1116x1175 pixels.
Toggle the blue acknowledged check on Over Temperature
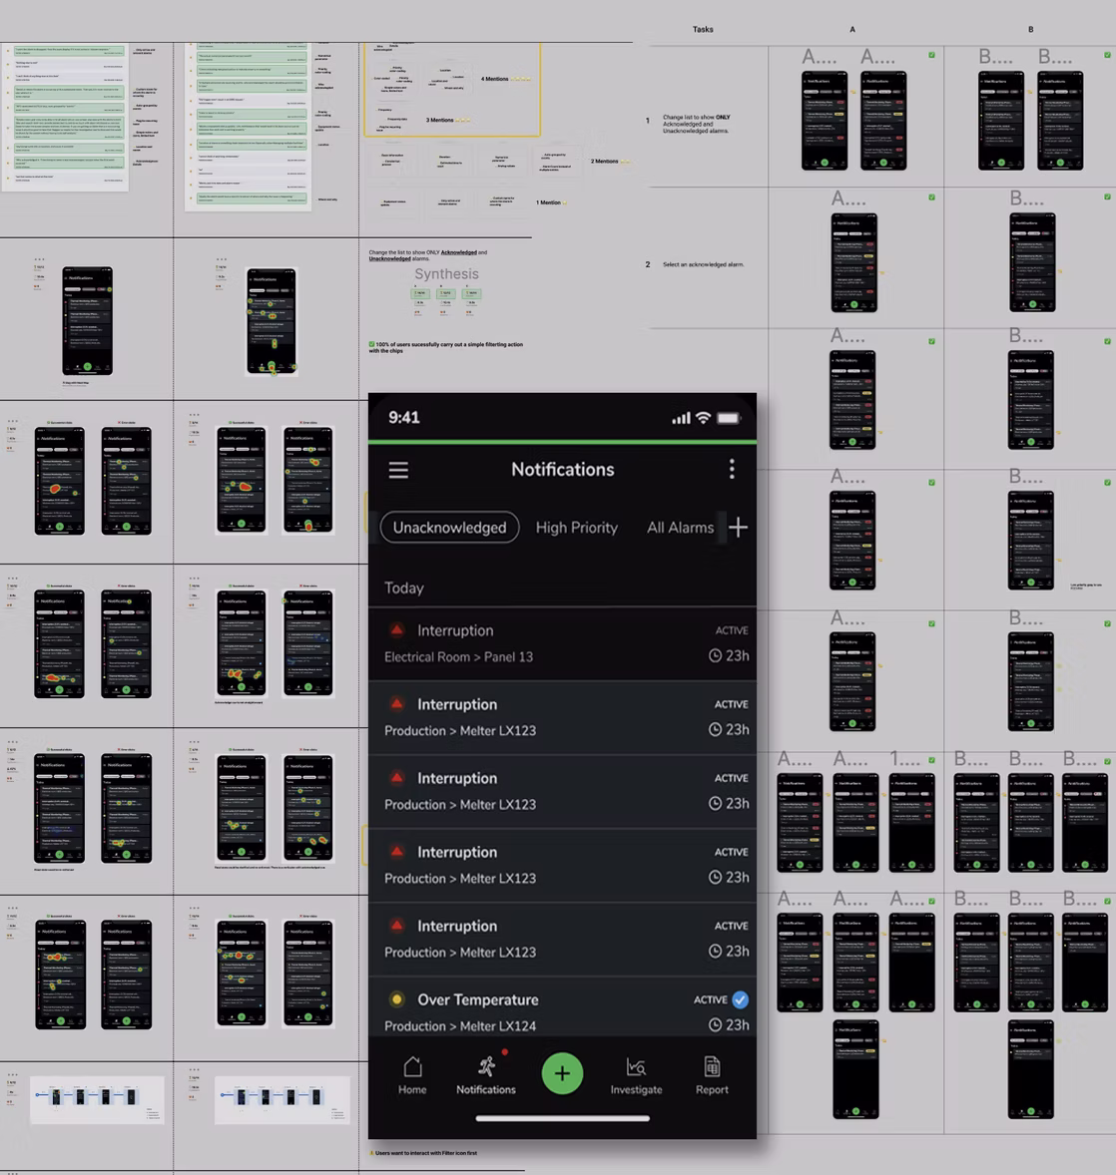741,998
